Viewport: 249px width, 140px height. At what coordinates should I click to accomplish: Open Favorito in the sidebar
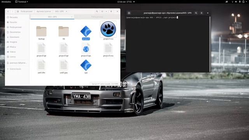pyautogui.click(x=17, y=22)
